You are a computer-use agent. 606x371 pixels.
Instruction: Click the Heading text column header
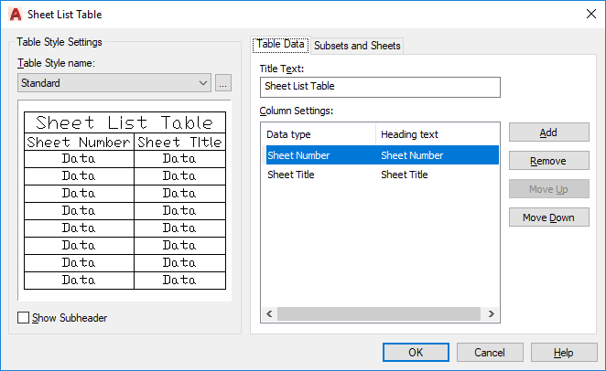click(x=409, y=134)
